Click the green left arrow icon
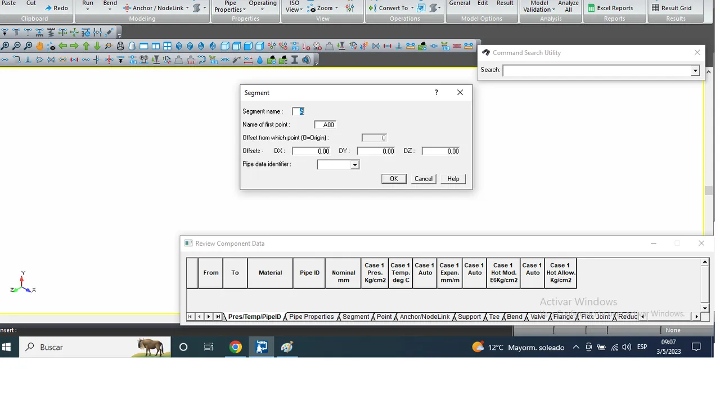 62,46
